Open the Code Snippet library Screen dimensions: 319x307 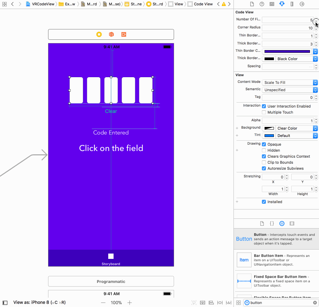pos(272,223)
